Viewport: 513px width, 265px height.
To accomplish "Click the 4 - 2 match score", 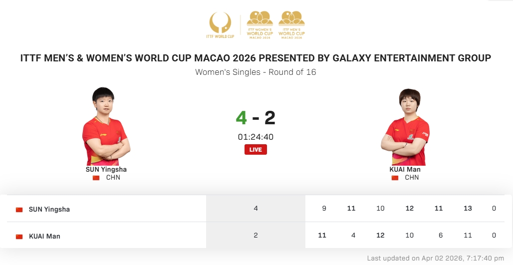I will coord(256,118).
